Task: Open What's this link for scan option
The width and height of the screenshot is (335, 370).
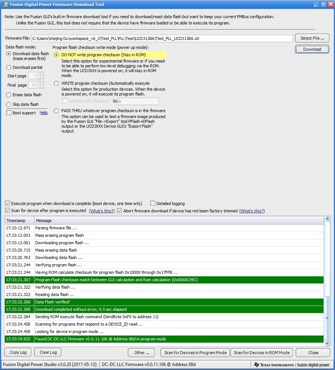Action: [102, 211]
